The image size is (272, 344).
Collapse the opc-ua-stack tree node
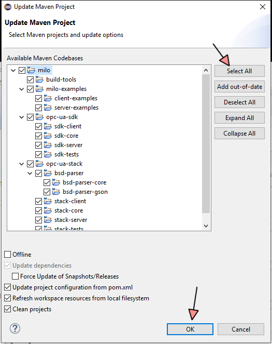22,164
